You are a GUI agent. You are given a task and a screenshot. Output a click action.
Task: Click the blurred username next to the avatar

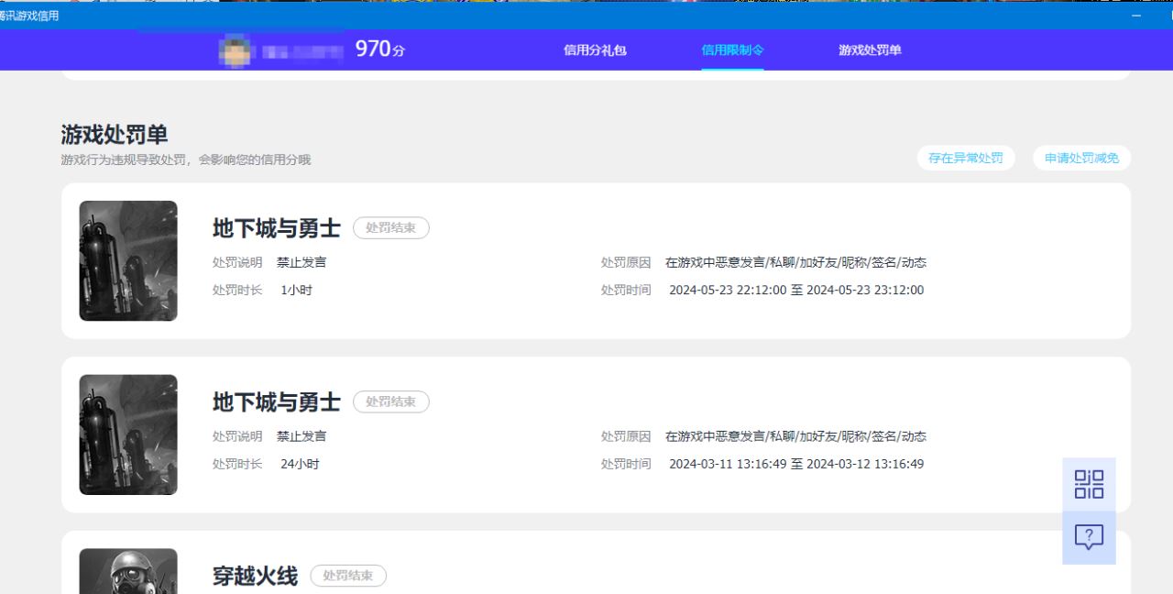pyautogui.click(x=302, y=51)
